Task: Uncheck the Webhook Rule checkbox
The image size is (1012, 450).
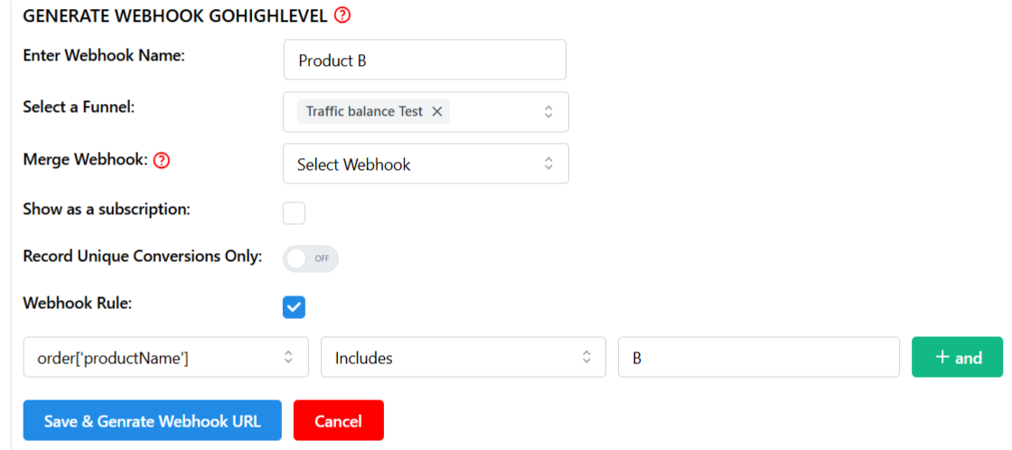Action: point(294,307)
